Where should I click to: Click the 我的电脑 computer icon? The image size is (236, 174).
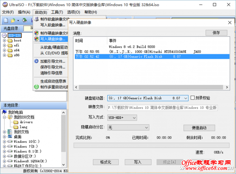pos(4,112)
